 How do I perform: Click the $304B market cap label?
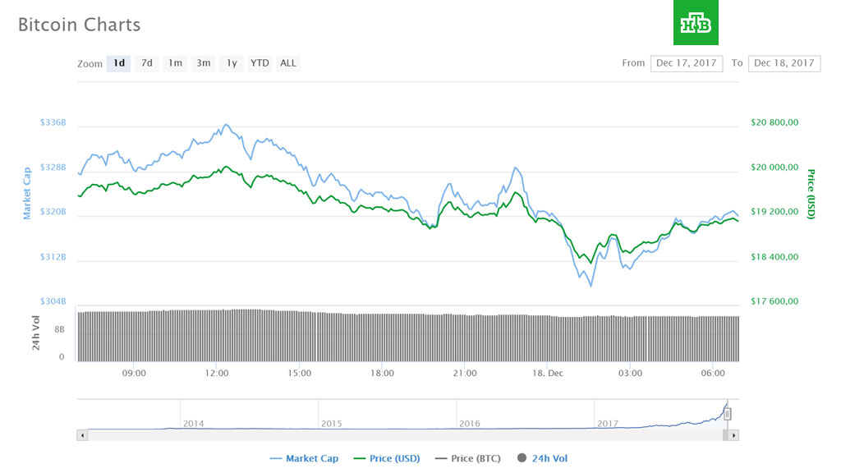(x=53, y=301)
